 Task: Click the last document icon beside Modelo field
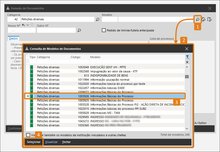click(210, 19)
